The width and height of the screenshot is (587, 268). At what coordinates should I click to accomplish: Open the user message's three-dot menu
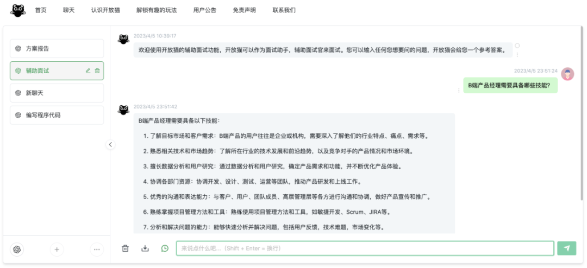(459, 90)
